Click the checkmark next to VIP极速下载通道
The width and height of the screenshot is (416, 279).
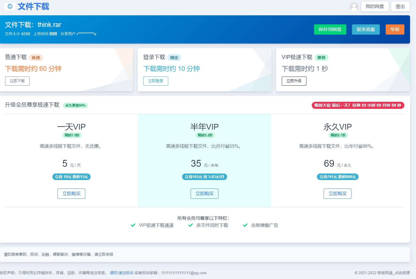133,225
